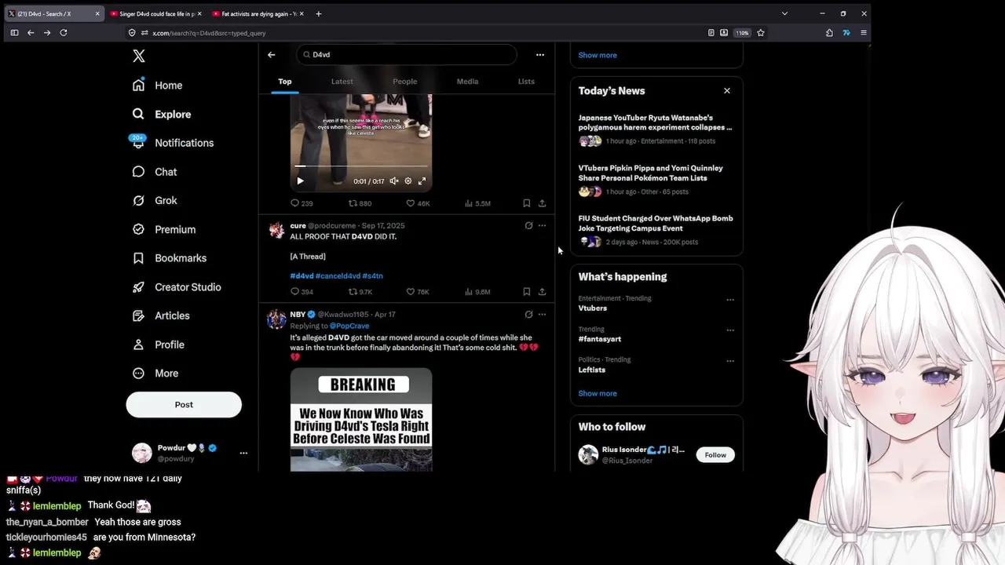Bookmark page with browser star icon
Image resolution: width=1005 pixels, height=565 pixels.
(x=761, y=33)
